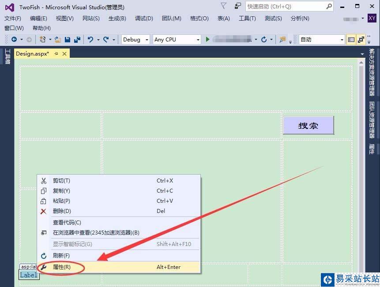Click the Save floppy disk icon
The width and height of the screenshot is (380, 287).
click(68, 39)
